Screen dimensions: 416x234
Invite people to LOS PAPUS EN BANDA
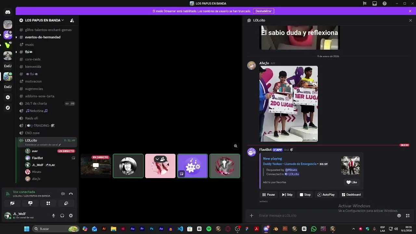pyautogui.click(x=72, y=20)
